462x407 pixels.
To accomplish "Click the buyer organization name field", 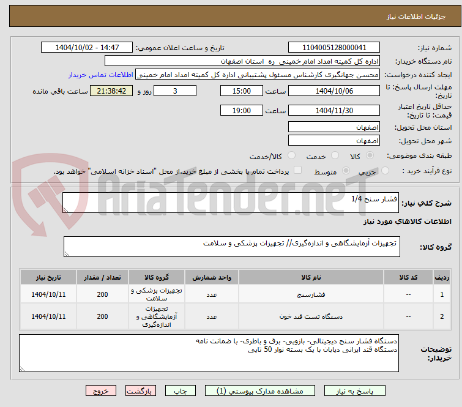I will tap(242, 61).
